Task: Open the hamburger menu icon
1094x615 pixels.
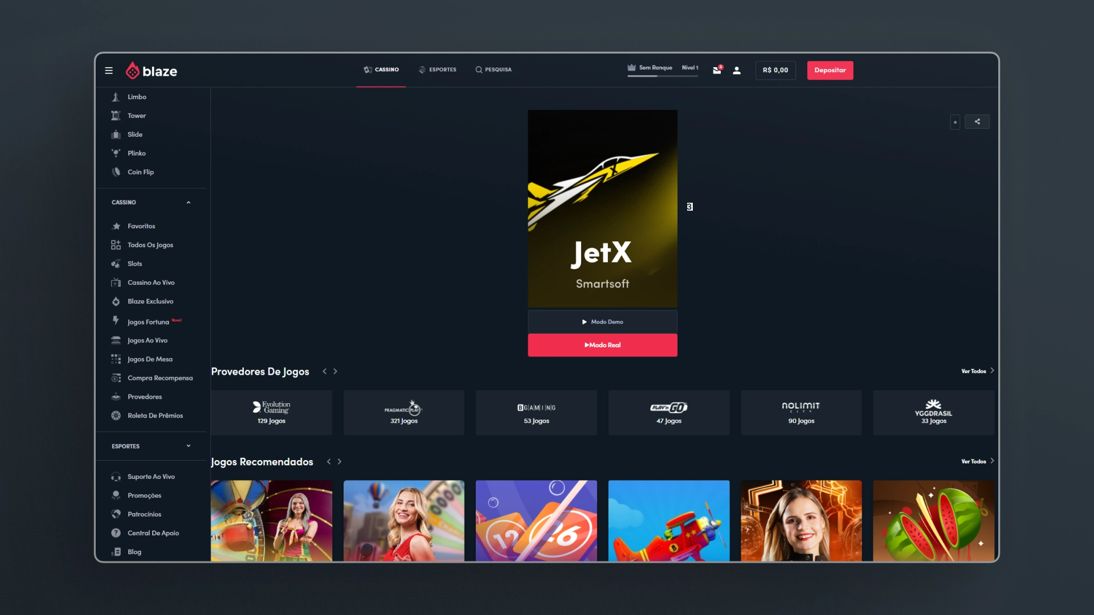Action: coord(109,71)
